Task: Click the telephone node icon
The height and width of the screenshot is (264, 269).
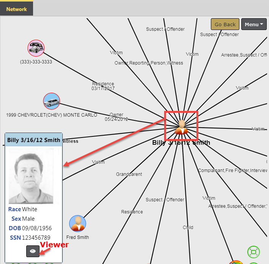Action: pyautogui.click(x=36, y=48)
